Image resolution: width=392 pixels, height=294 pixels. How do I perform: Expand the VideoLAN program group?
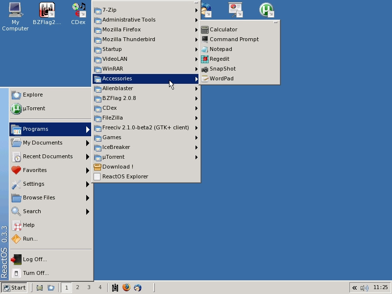point(146,59)
